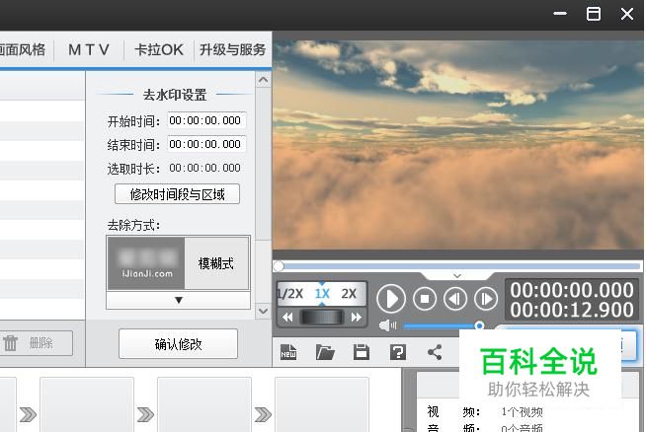This screenshot has height=432, width=646.
Task: Open the 卡拉OK tab
Action: coord(159,49)
